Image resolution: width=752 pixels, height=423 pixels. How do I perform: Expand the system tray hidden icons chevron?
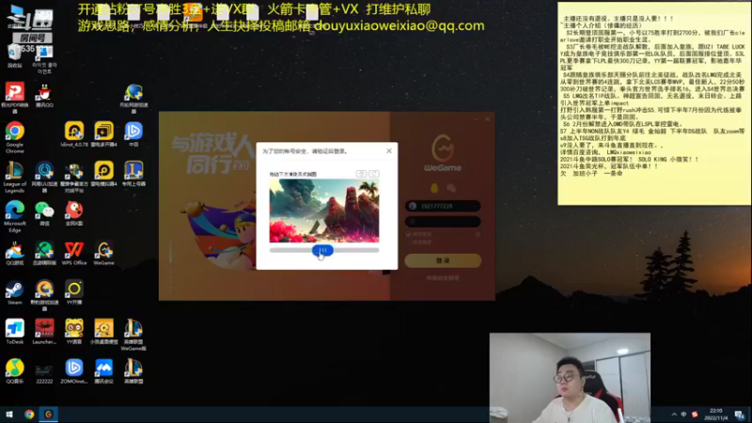(x=674, y=415)
